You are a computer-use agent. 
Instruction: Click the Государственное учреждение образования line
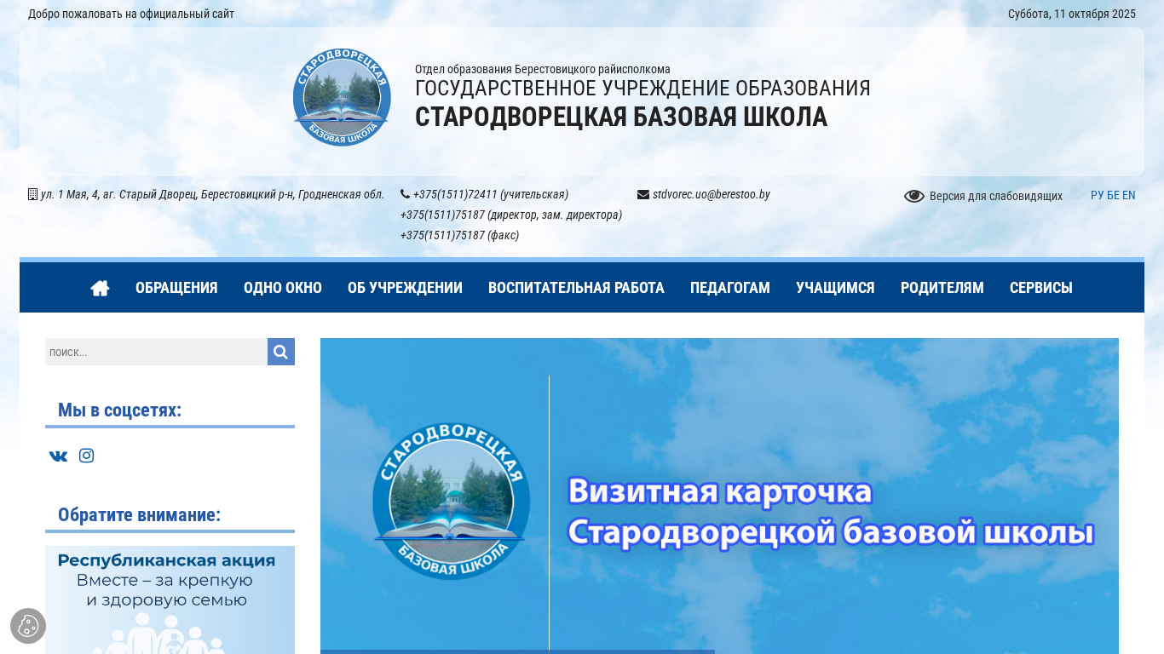[643, 88]
